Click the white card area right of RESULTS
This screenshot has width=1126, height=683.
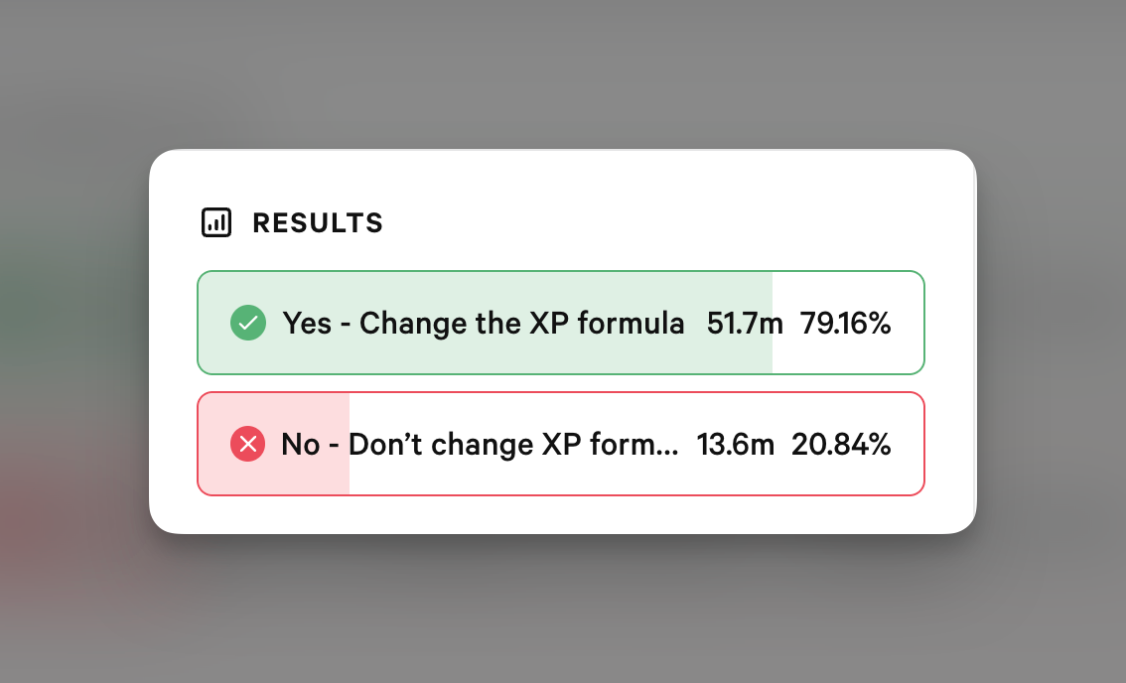point(675,223)
